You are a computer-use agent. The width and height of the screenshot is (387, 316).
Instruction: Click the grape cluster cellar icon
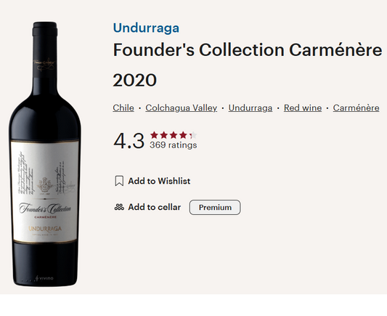tap(119, 207)
